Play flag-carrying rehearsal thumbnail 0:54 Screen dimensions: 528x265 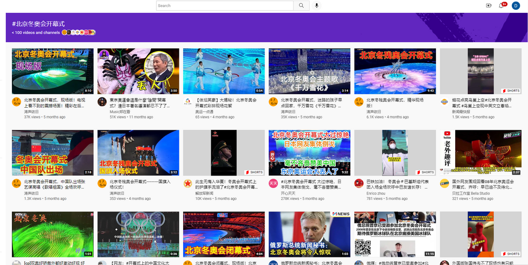(224, 71)
